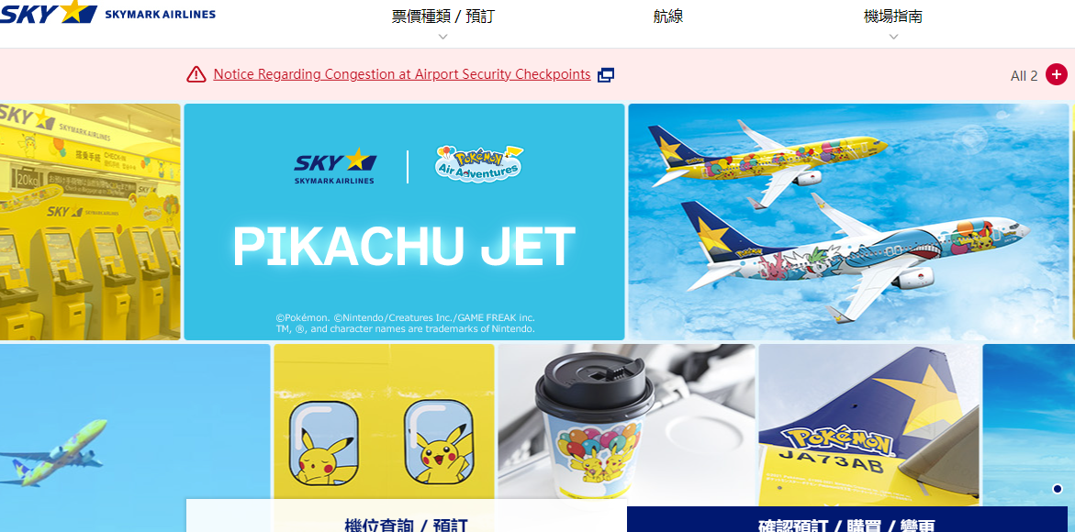Expand the 機場指南 dropdown chevron
This screenshot has height=532, width=1075.
pos(893,37)
